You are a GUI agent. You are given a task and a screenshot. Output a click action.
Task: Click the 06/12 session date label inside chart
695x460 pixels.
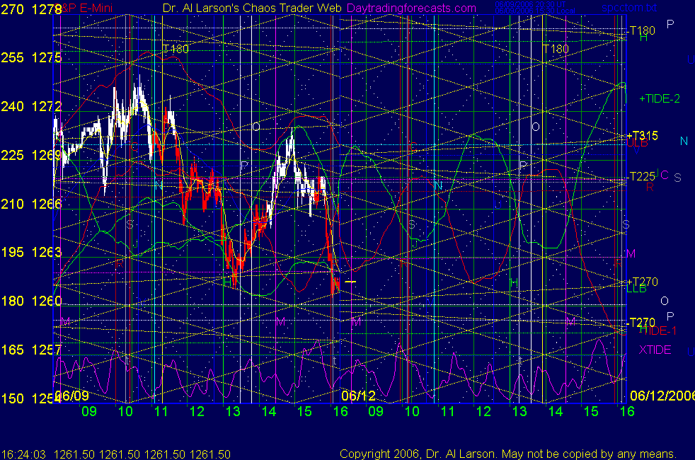pyautogui.click(x=358, y=396)
